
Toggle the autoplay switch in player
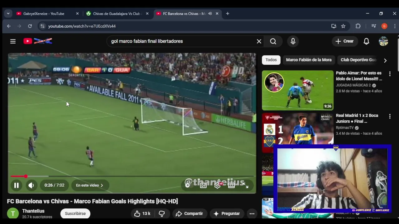click(x=188, y=185)
